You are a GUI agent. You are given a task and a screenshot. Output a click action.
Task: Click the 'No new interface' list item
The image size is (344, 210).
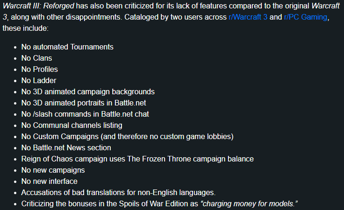point(50,181)
